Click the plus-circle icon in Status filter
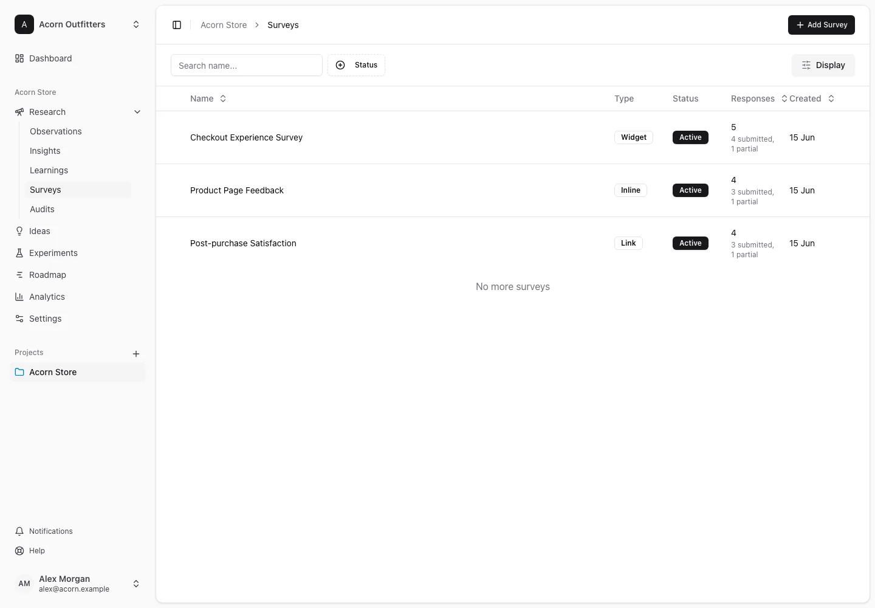Viewport: 875px width, 608px height. [x=340, y=65]
